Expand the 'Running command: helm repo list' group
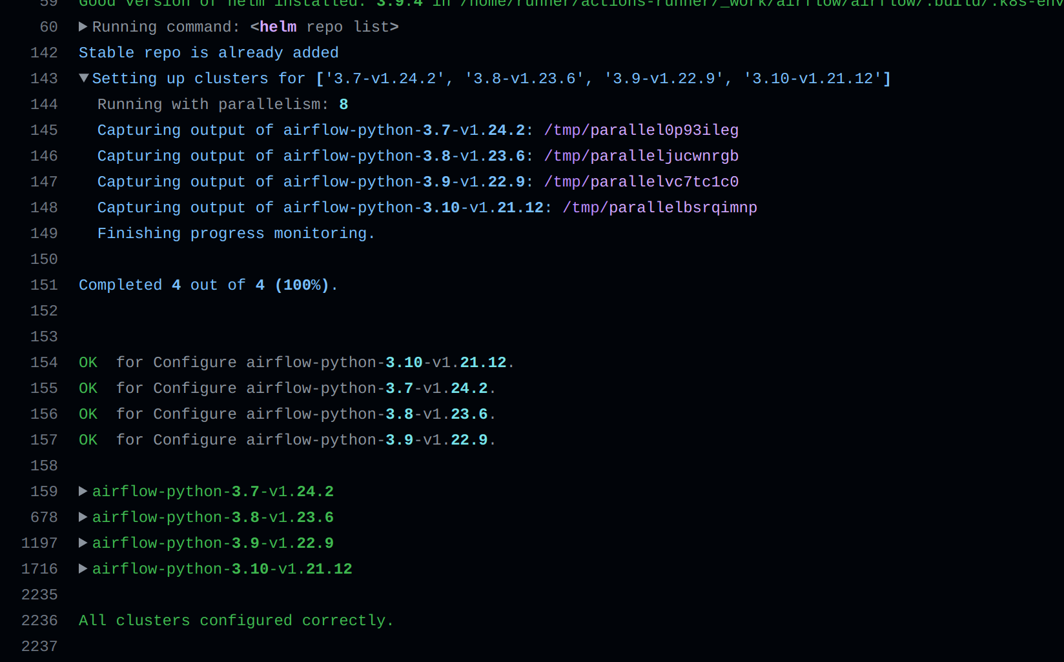The height and width of the screenshot is (662, 1064). [83, 26]
